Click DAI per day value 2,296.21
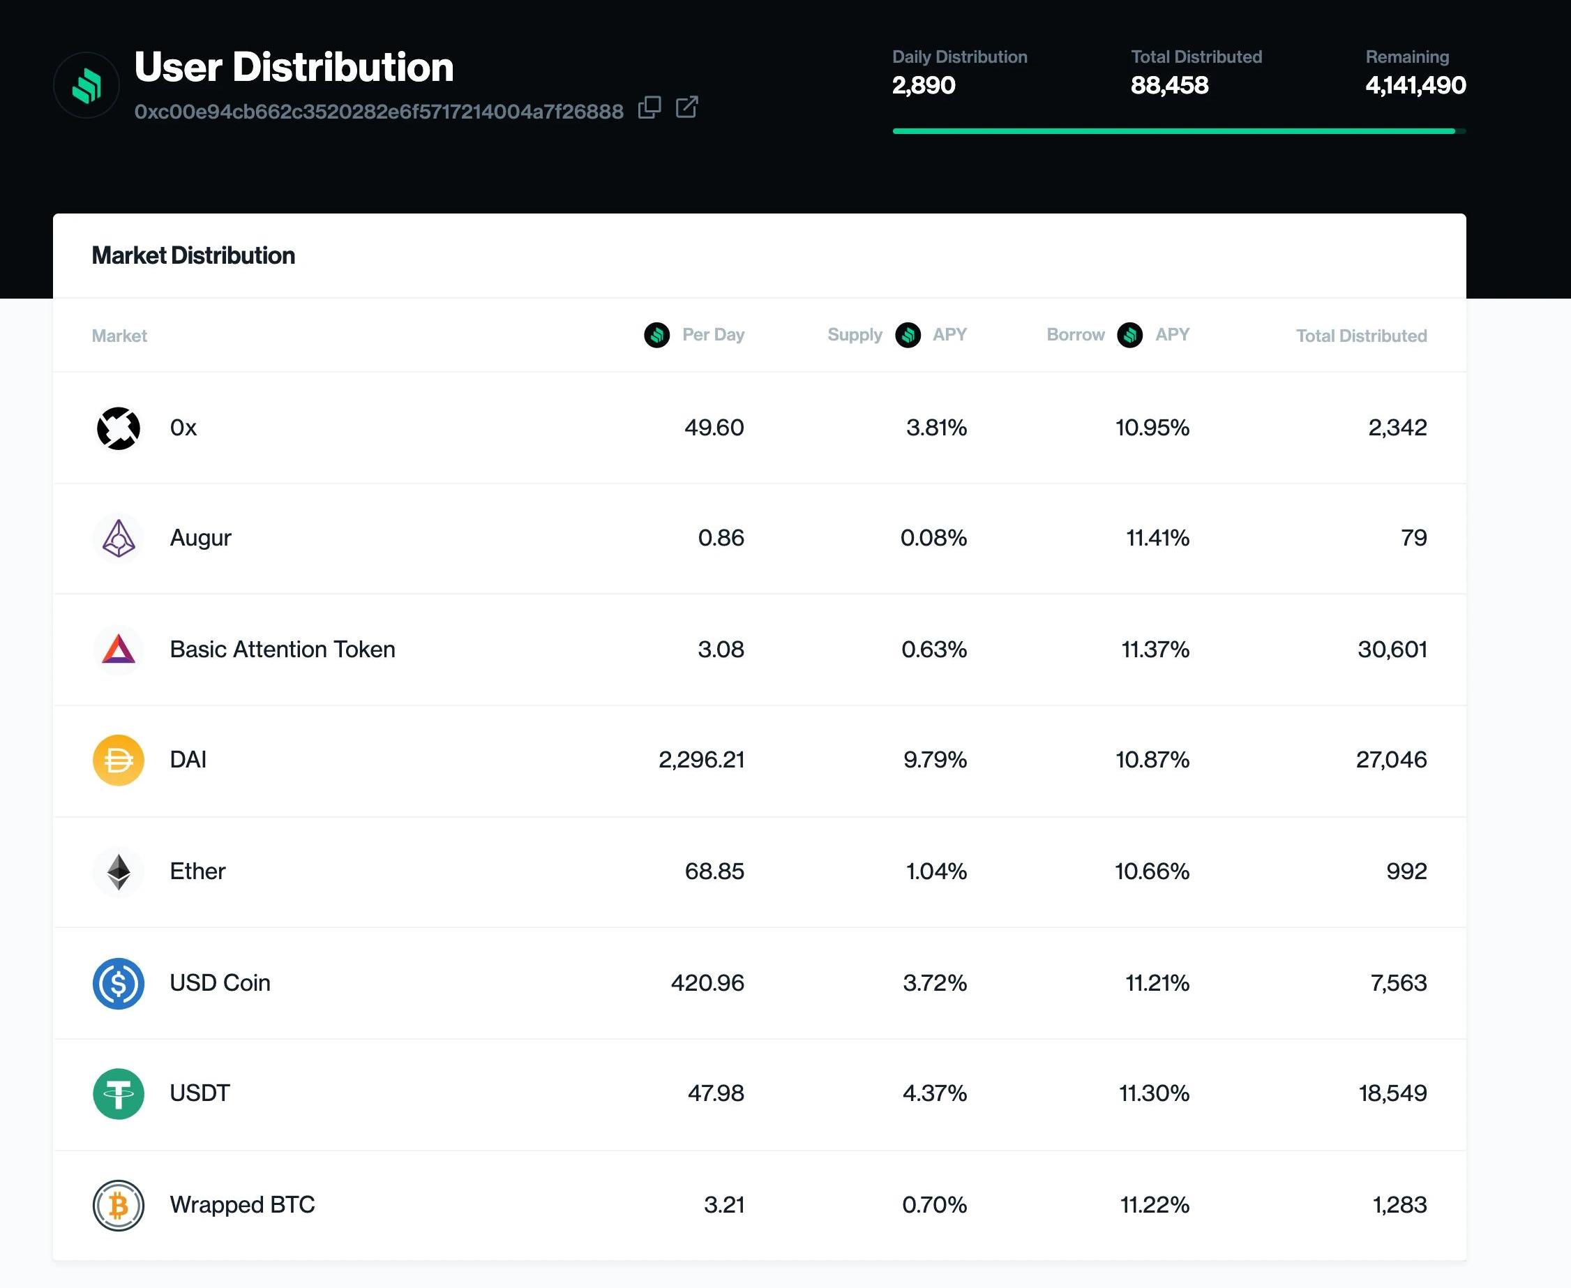 (x=701, y=760)
